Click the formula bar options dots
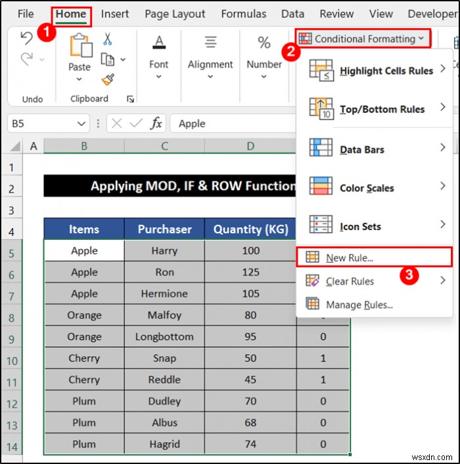 pos(98,124)
